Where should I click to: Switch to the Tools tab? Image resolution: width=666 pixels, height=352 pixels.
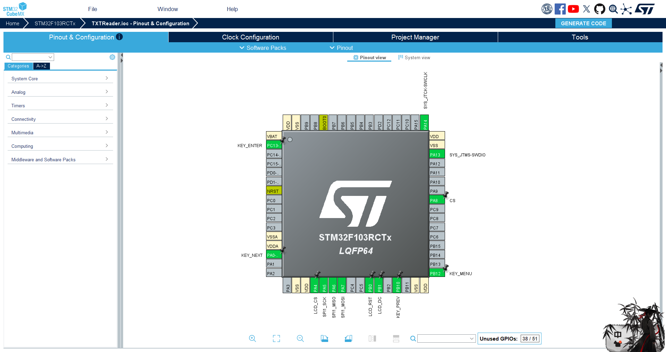coord(580,37)
